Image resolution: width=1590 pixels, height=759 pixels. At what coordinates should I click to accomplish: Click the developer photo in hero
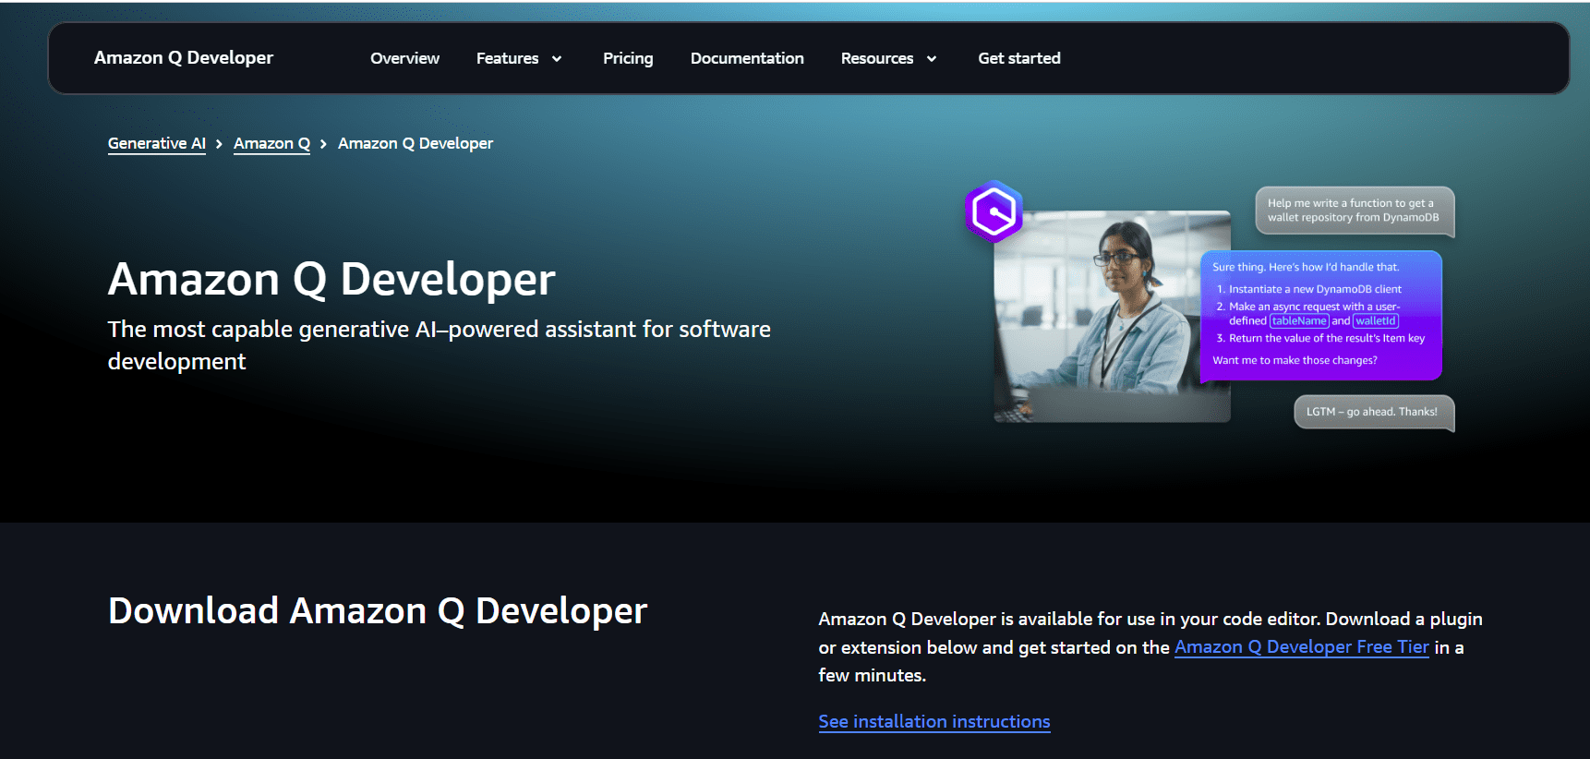tap(1112, 317)
